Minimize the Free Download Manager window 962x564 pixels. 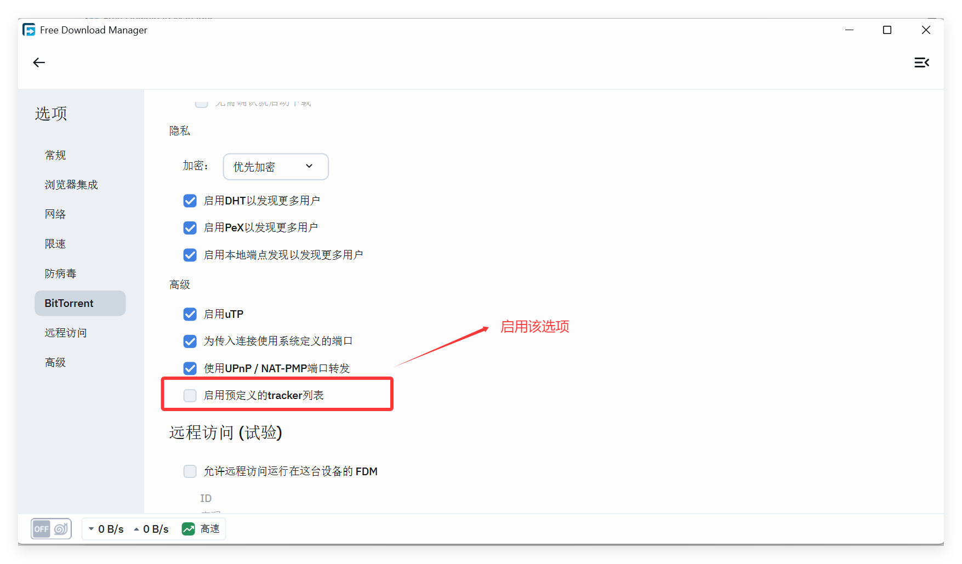[849, 30]
